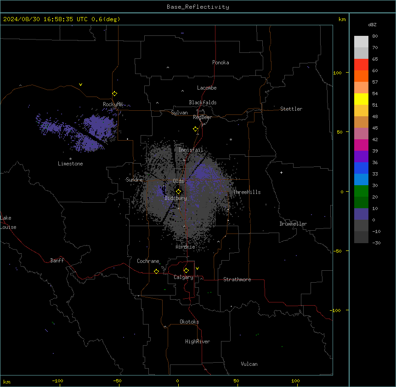Screen dimensions: 396x387
Task: Click the yellow V marker east of Calgary
Action: [x=197, y=268]
